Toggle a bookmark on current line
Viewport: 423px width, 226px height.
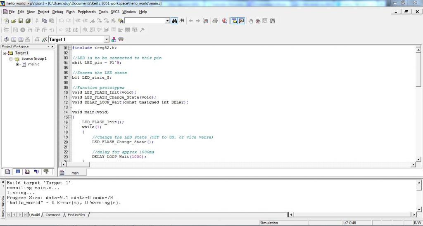pos(92,21)
